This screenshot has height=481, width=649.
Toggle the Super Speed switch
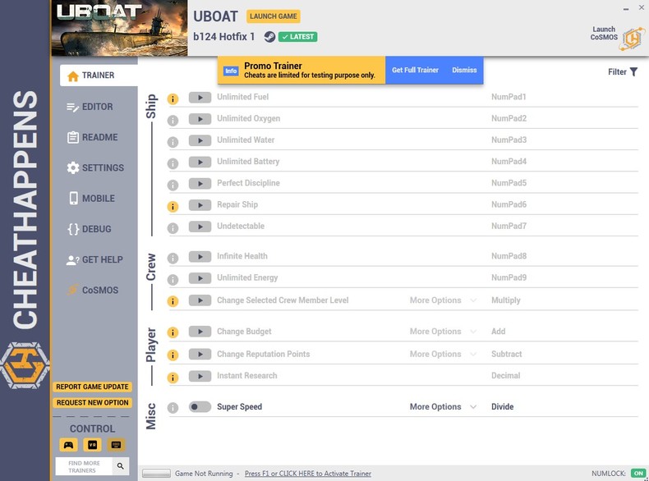pyautogui.click(x=200, y=406)
